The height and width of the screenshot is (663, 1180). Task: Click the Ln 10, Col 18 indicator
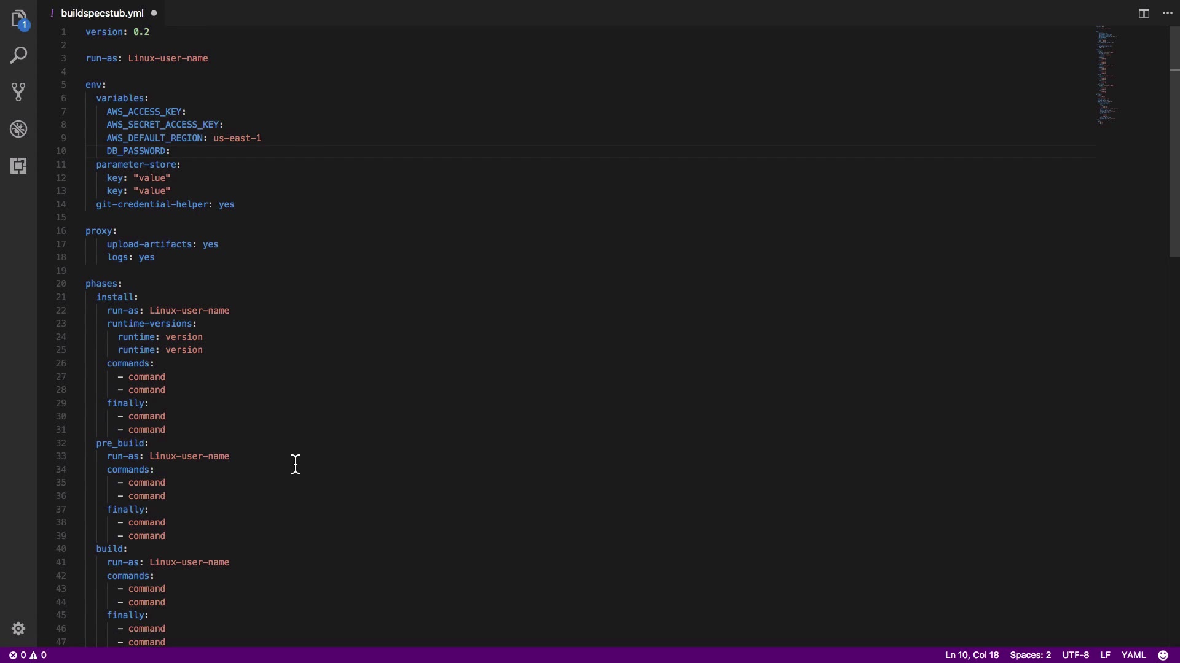pyautogui.click(x=972, y=655)
